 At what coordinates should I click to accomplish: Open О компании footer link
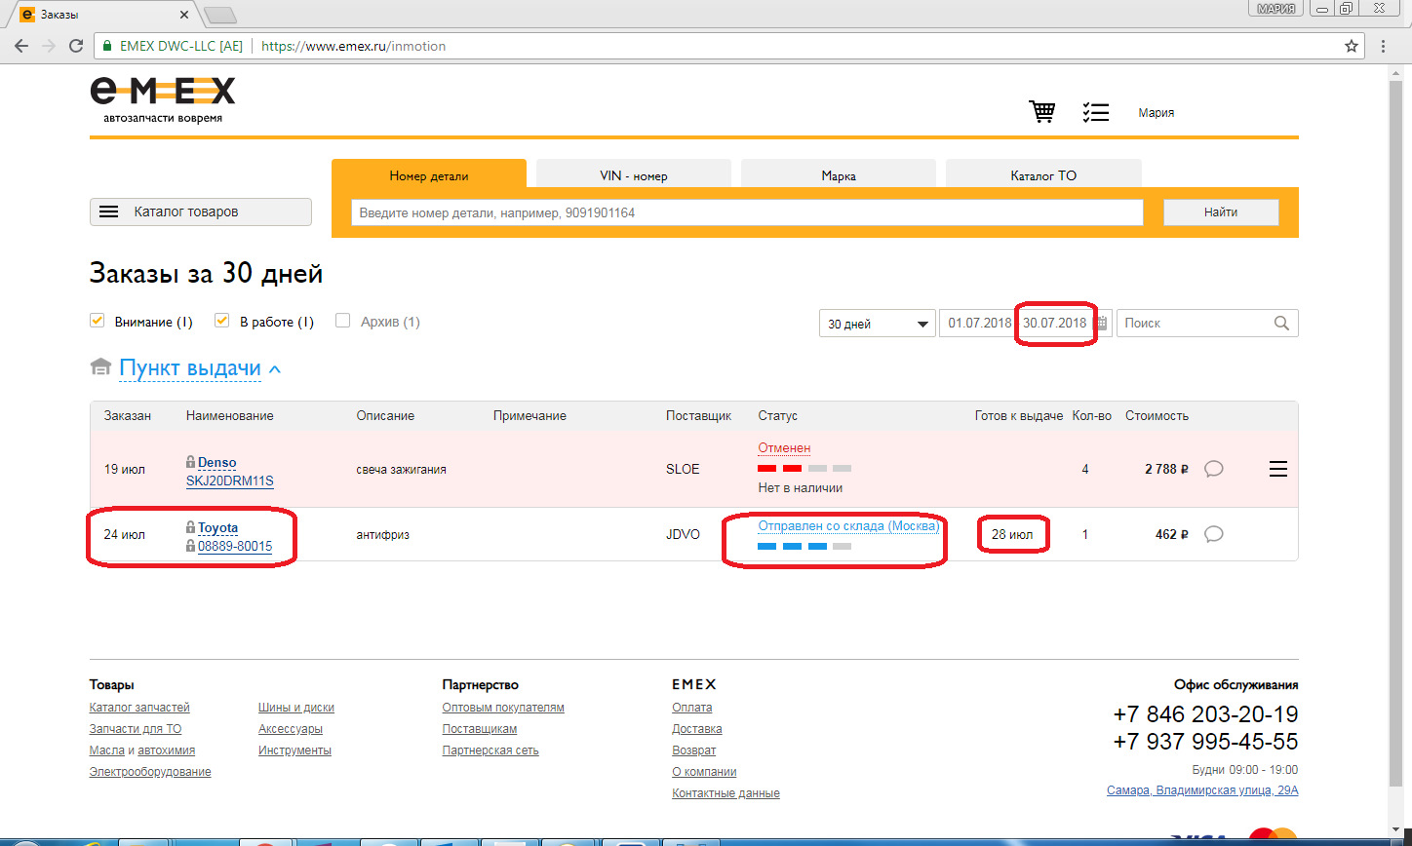click(x=704, y=772)
